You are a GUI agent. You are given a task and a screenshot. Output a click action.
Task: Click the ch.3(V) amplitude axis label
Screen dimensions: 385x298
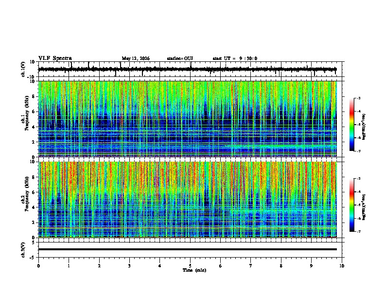coord(23,250)
